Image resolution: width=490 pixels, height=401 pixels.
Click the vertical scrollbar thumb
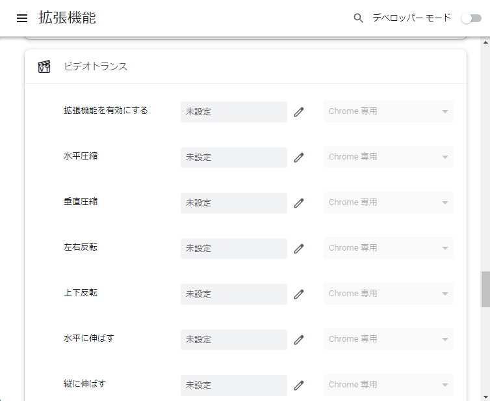[x=485, y=289]
